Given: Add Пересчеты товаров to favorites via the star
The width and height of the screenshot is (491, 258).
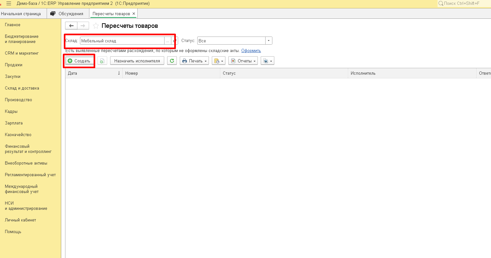Looking at the screenshot, I should pos(96,26).
